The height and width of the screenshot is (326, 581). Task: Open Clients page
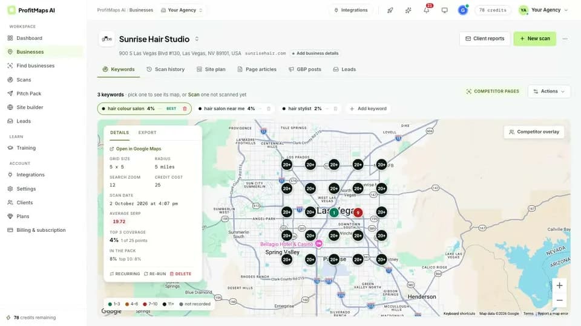24,203
